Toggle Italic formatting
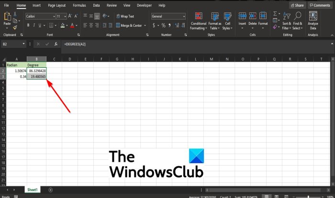The image size is (335, 198). tap(34, 25)
